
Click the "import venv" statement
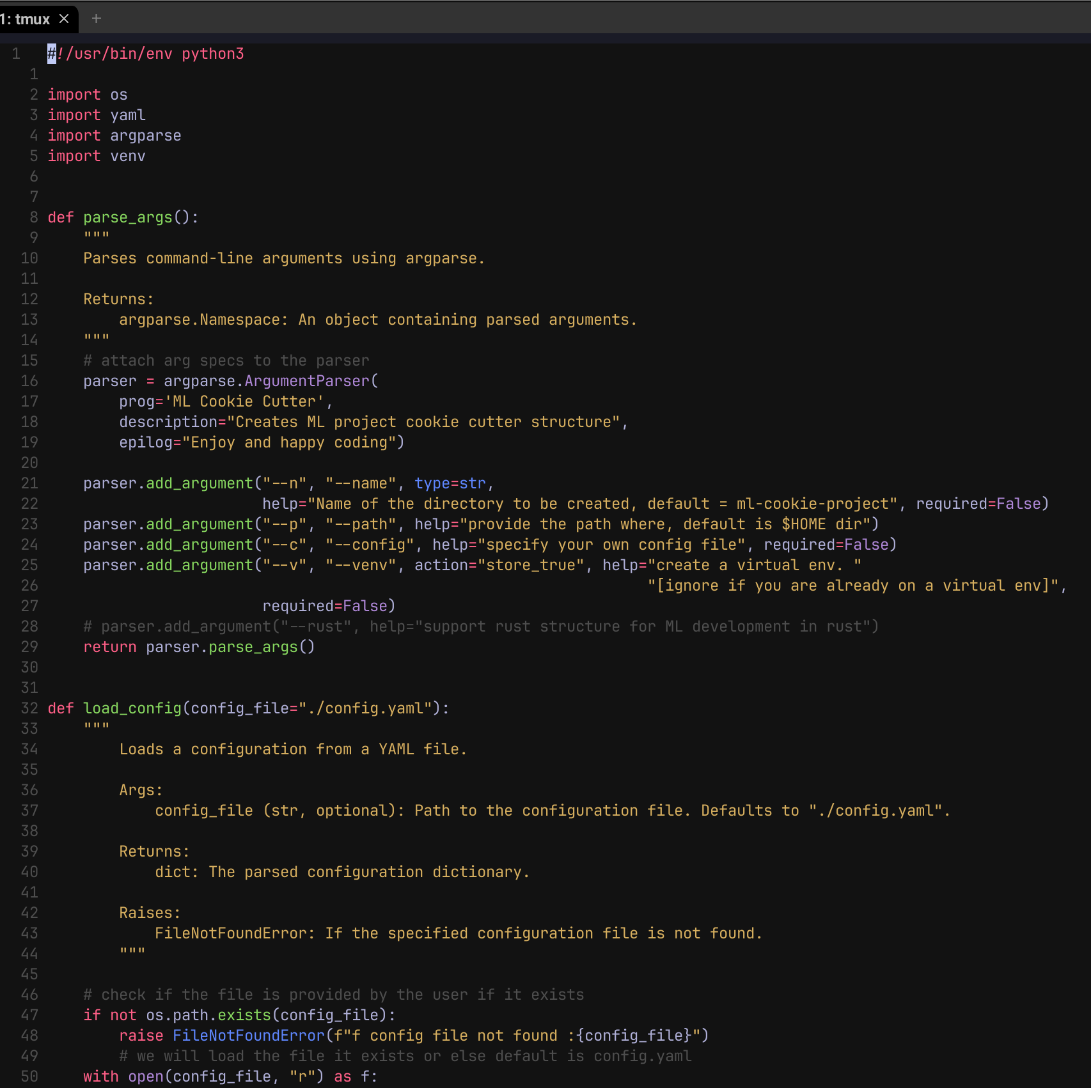tap(97, 156)
